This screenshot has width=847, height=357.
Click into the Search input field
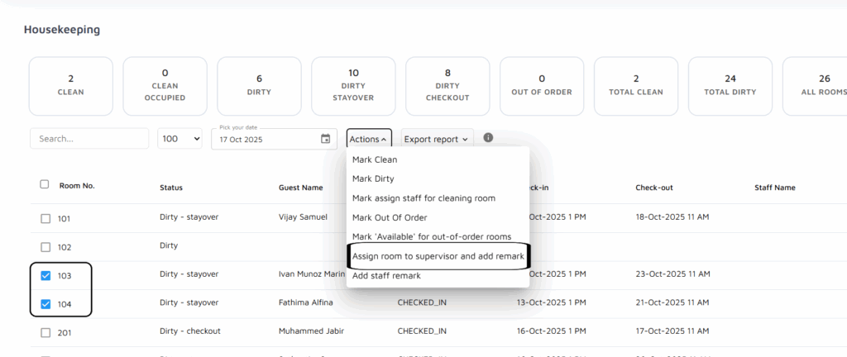(x=89, y=139)
